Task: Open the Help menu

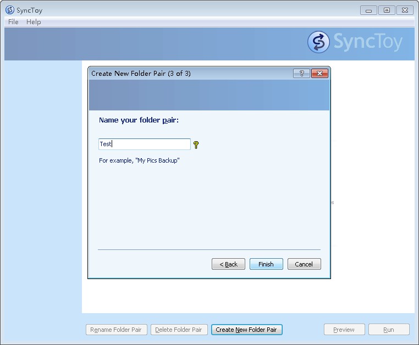Action: click(x=34, y=22)
